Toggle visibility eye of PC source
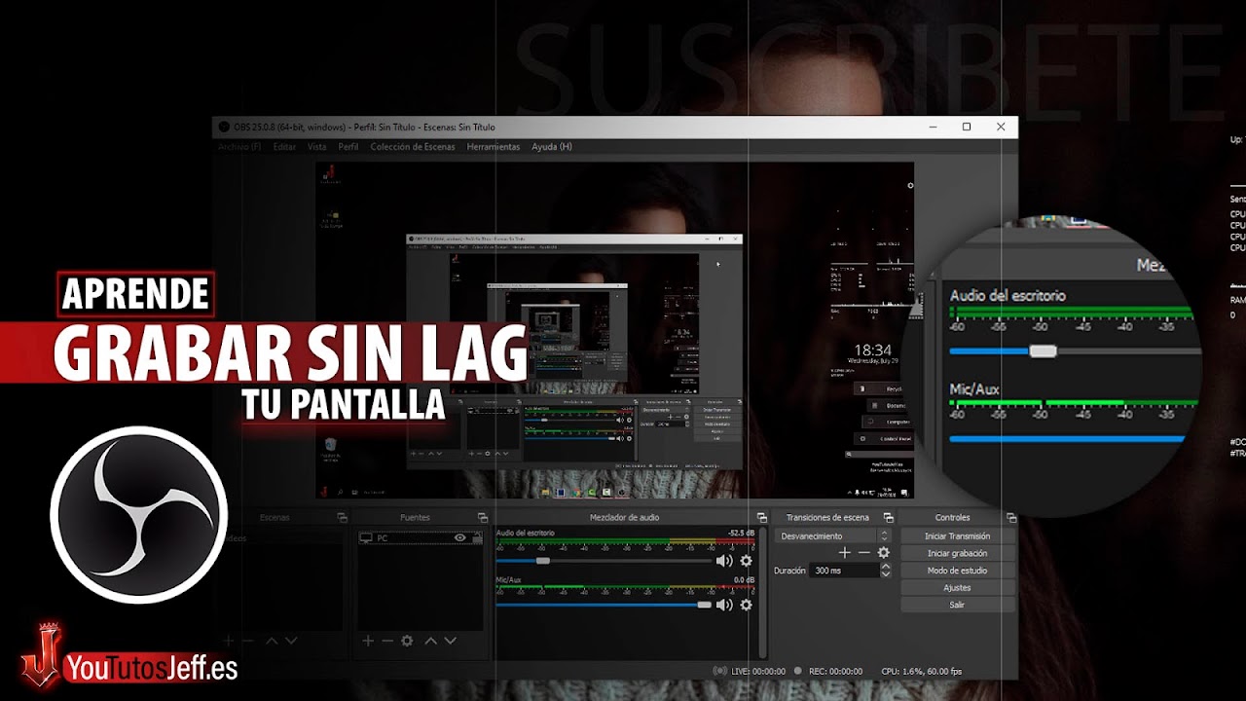 pos(460,537)
